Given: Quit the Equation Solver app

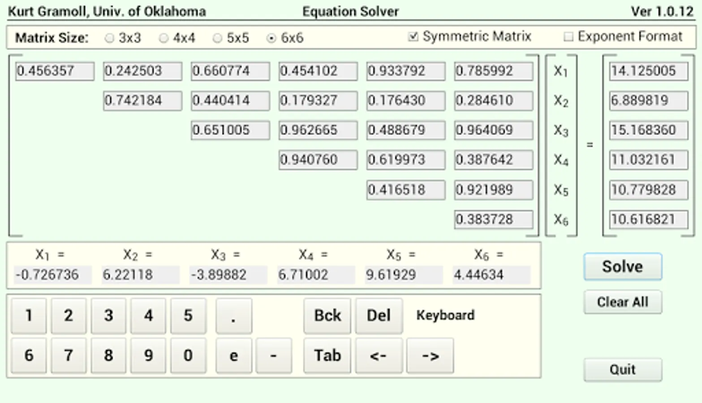Looking at the screenshot, I should point(623,370).
